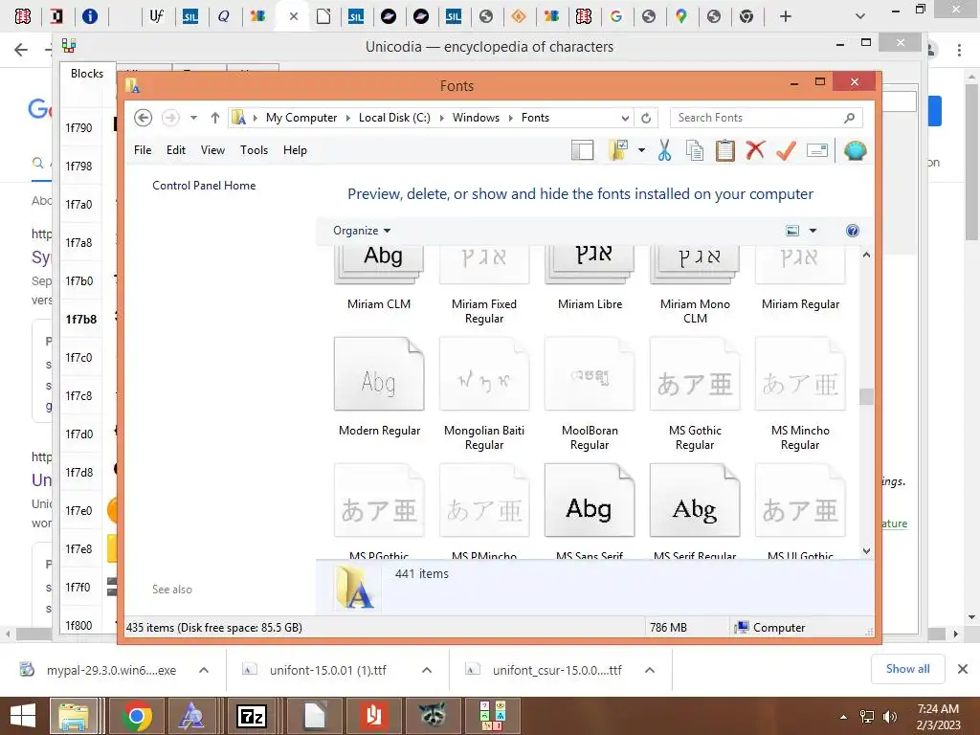Click Control Panel Home link
The height and width of the screenshot is (735, 980).
click(204, 186)
